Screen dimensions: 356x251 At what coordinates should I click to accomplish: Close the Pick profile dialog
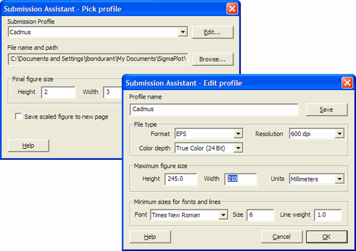coord(232,9)
